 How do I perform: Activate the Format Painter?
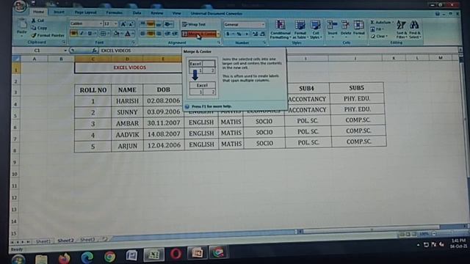tap(48, 35)
